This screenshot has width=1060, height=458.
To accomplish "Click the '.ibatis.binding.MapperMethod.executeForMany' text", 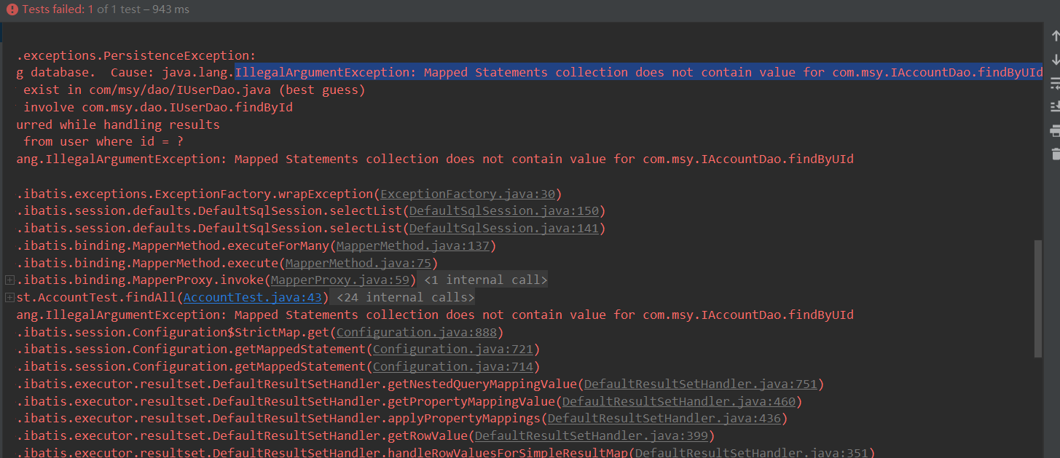I will pyautogui.click(x=173, y=246).
